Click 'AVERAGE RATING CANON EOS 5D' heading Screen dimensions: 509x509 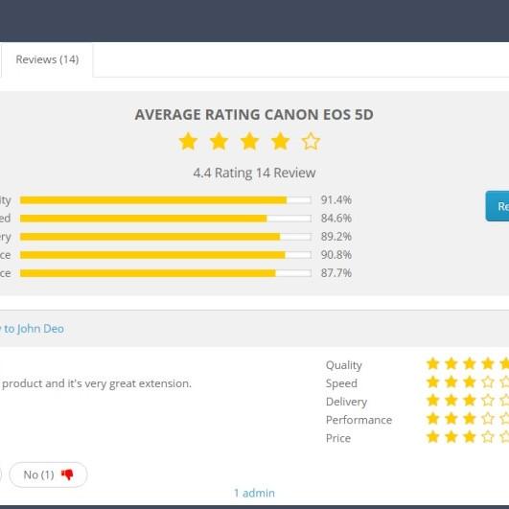coord(254,115)
